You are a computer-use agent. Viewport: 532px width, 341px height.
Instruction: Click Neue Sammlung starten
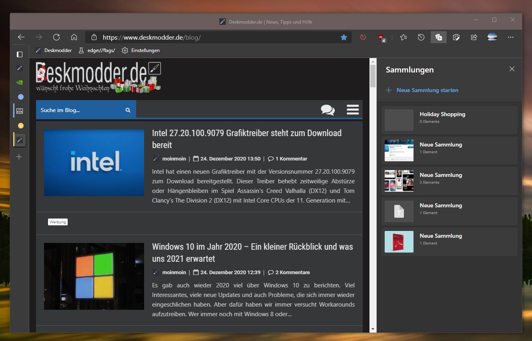[x=422, y=90]
